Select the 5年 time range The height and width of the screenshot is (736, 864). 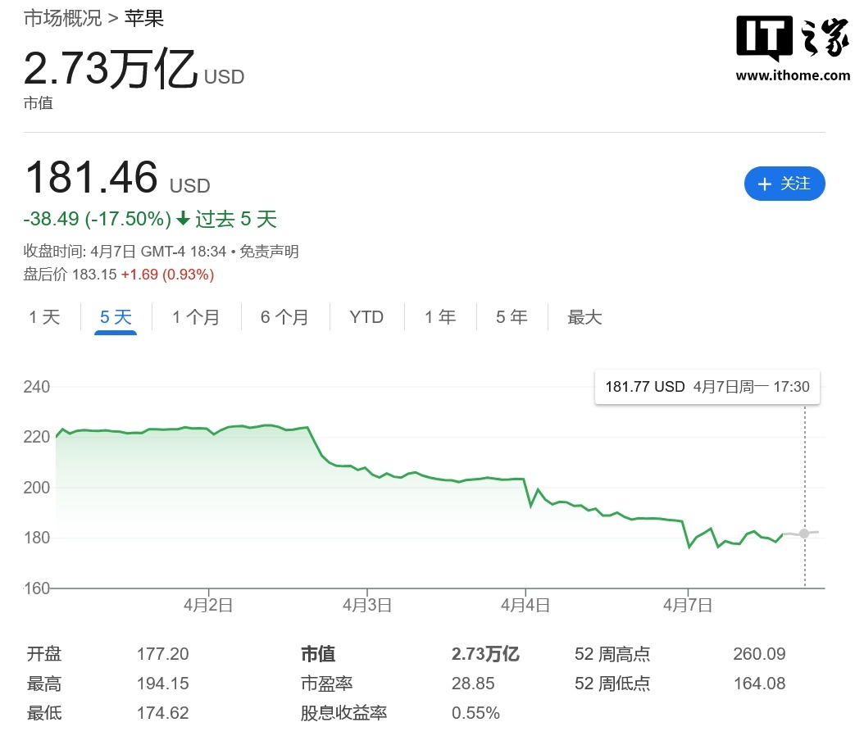click(511, 316)
